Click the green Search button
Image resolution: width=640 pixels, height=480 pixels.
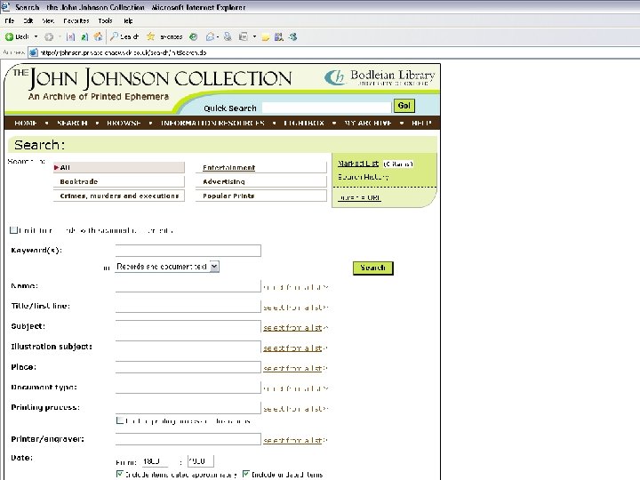pyautogui.click(x=373, y=268)
